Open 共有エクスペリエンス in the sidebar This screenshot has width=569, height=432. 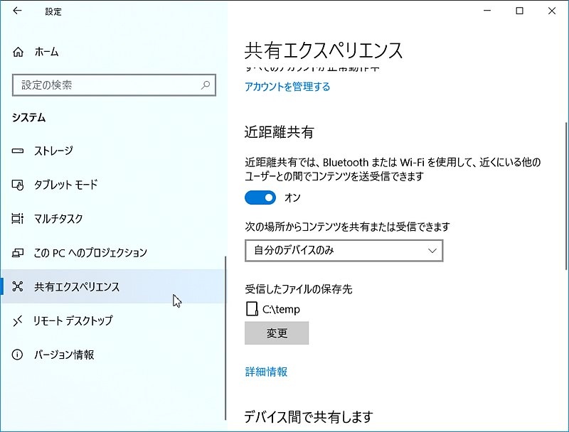(77, 287)
